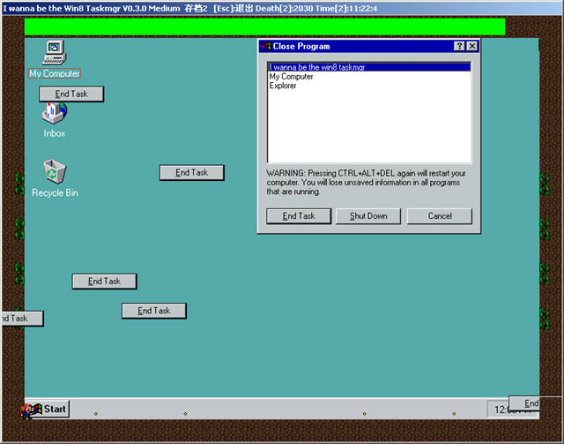Click the Shut Down button

pyautogui.click(x=367, y=216)
